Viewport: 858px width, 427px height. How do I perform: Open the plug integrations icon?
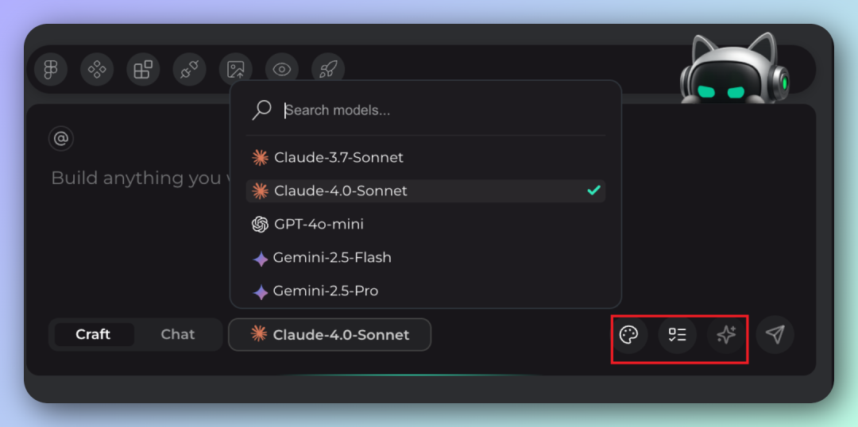point(189,69)
